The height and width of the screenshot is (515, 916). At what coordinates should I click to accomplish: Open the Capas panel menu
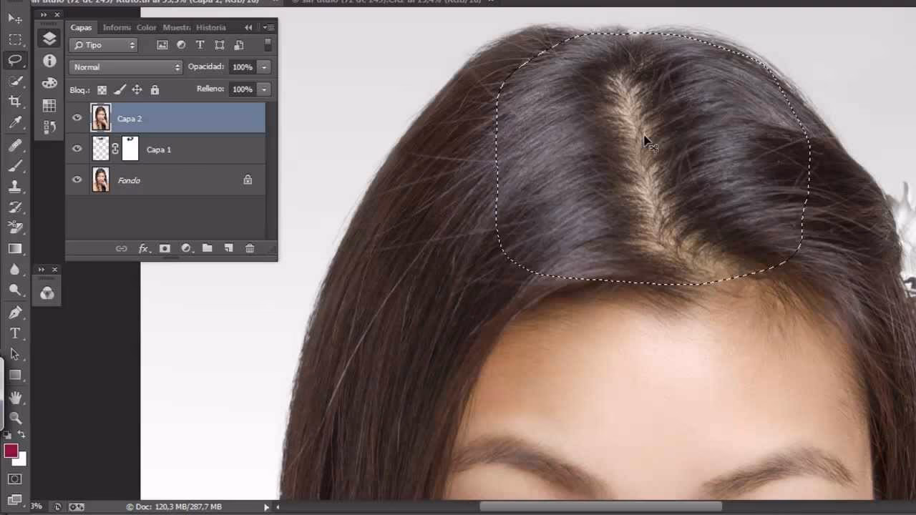[268, 27]
